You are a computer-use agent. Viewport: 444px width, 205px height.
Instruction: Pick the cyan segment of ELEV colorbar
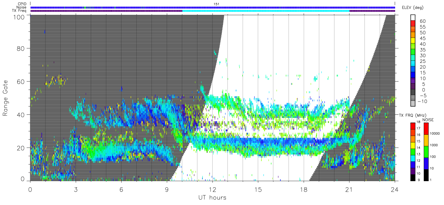[x=413, y=64]
